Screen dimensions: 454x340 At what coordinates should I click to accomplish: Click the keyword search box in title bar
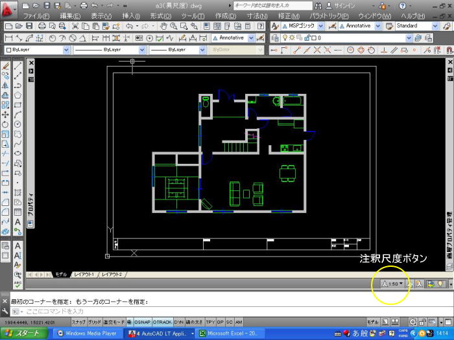pos(273,5)
